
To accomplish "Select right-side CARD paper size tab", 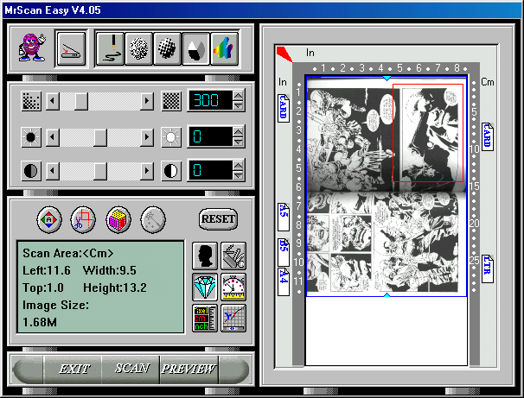I will pos(487,136).
